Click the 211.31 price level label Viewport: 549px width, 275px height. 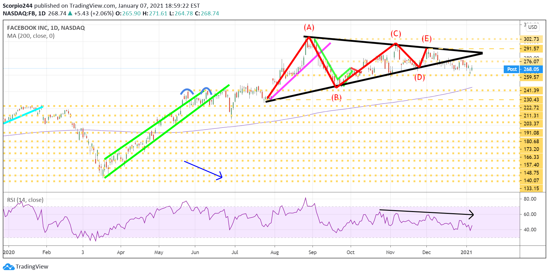[x=531, y=116]
